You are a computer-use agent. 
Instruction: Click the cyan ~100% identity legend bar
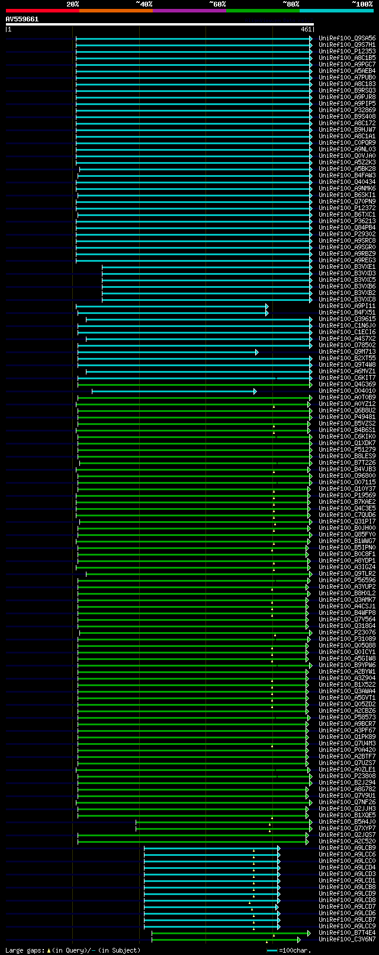click(336, 11)
